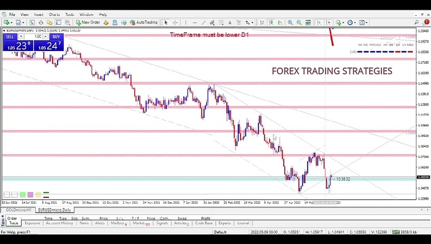Image resolution: width=431 pixels, height=244 pixels.
Task: Click the search magnifier icon
Action: tap(417, 22)
